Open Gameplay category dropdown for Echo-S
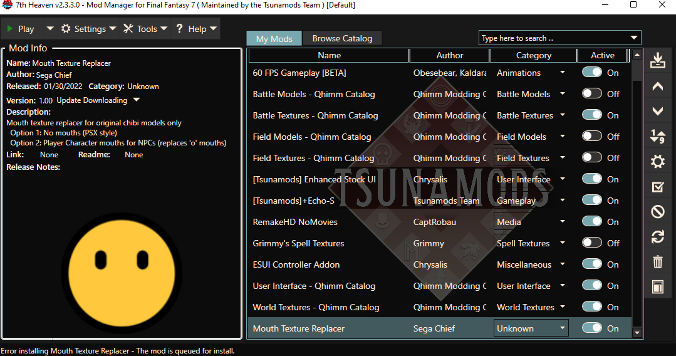The width and height of the screenshot is (676, 356). (562, 200)
